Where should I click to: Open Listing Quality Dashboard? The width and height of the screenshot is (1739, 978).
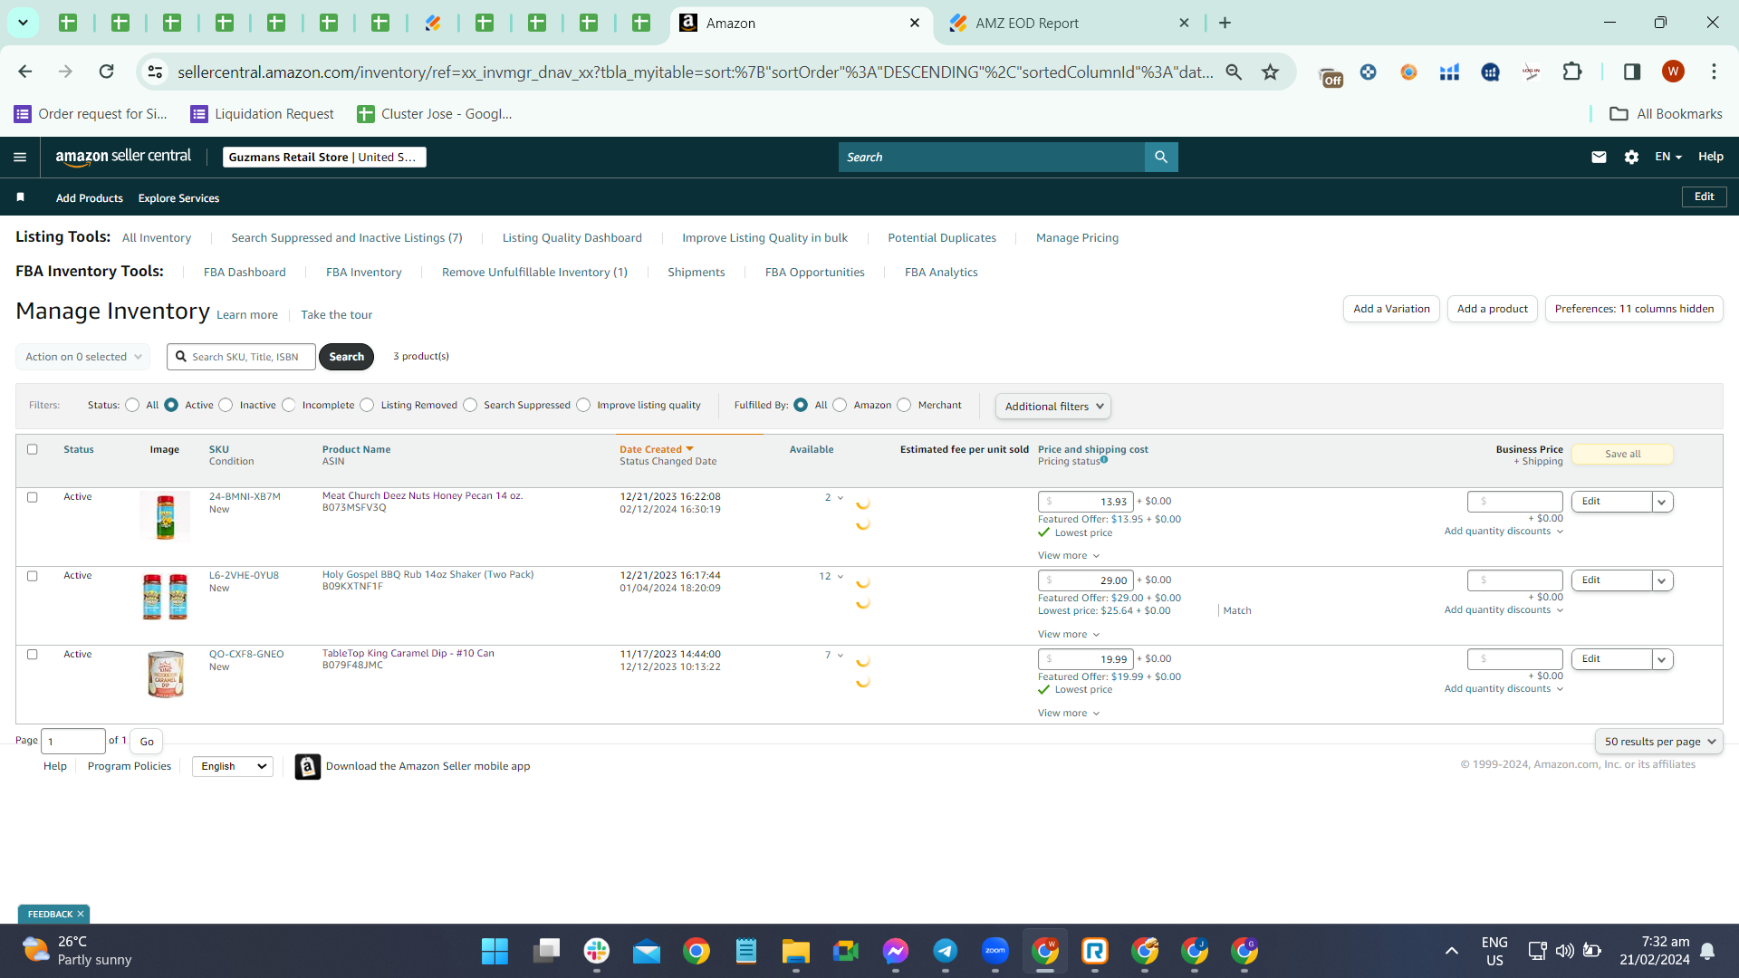tap(572, 238)
